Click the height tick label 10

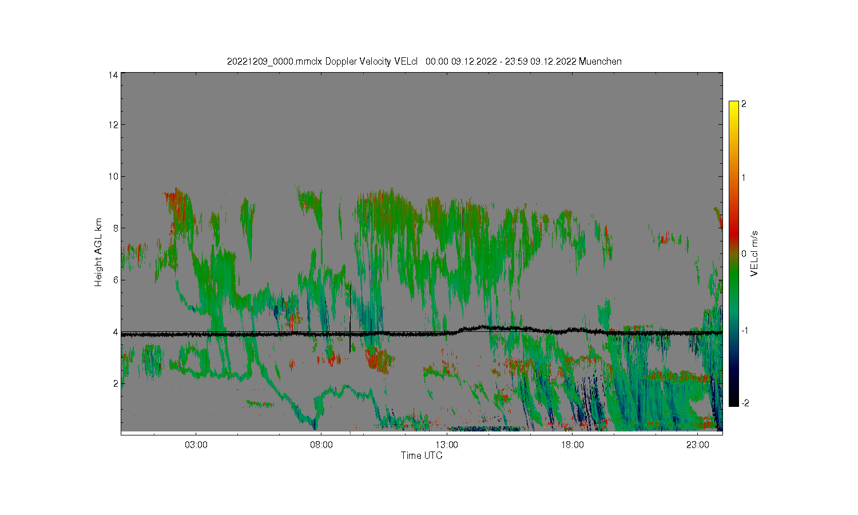[113, 176]
